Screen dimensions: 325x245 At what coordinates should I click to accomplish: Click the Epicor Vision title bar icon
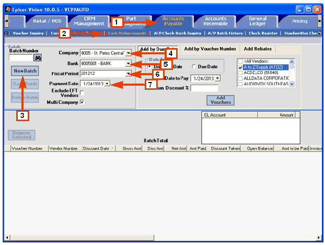click(8, 9)
